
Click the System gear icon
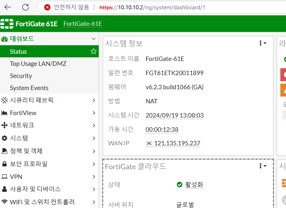[x=4, y=138]
